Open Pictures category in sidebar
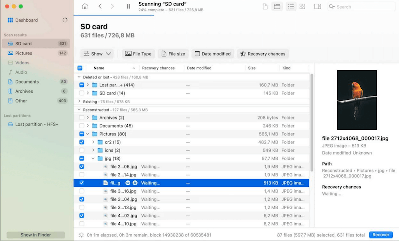This screenshot has width=399, height=241. [36, 53]
